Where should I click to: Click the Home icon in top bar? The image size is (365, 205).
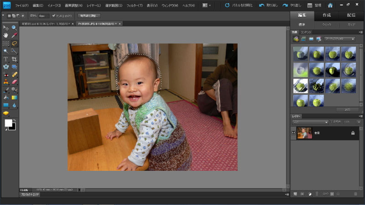pyautogui.click(x=330, y=5)
